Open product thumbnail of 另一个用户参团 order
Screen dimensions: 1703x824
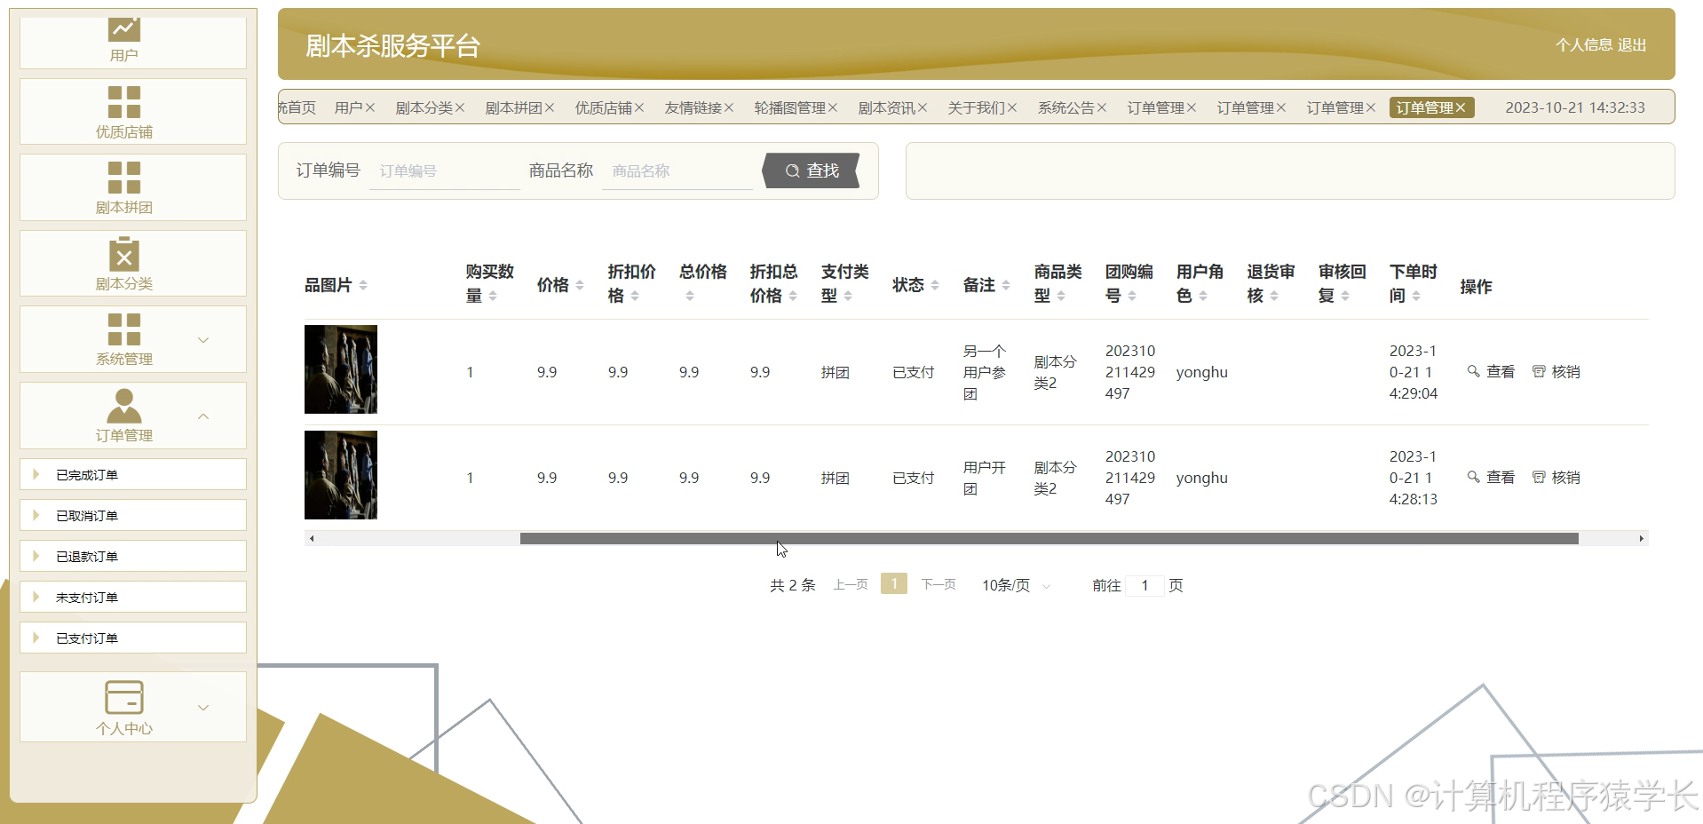(341, 369)
